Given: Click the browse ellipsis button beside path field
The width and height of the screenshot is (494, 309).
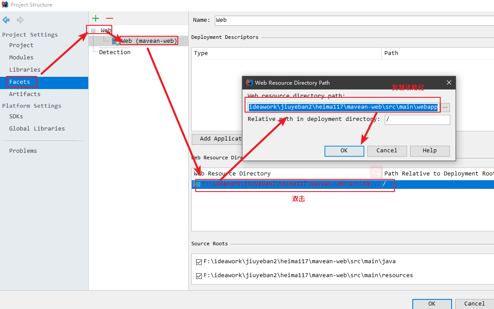Looking at the screenshot, I should tap(445, 107).
